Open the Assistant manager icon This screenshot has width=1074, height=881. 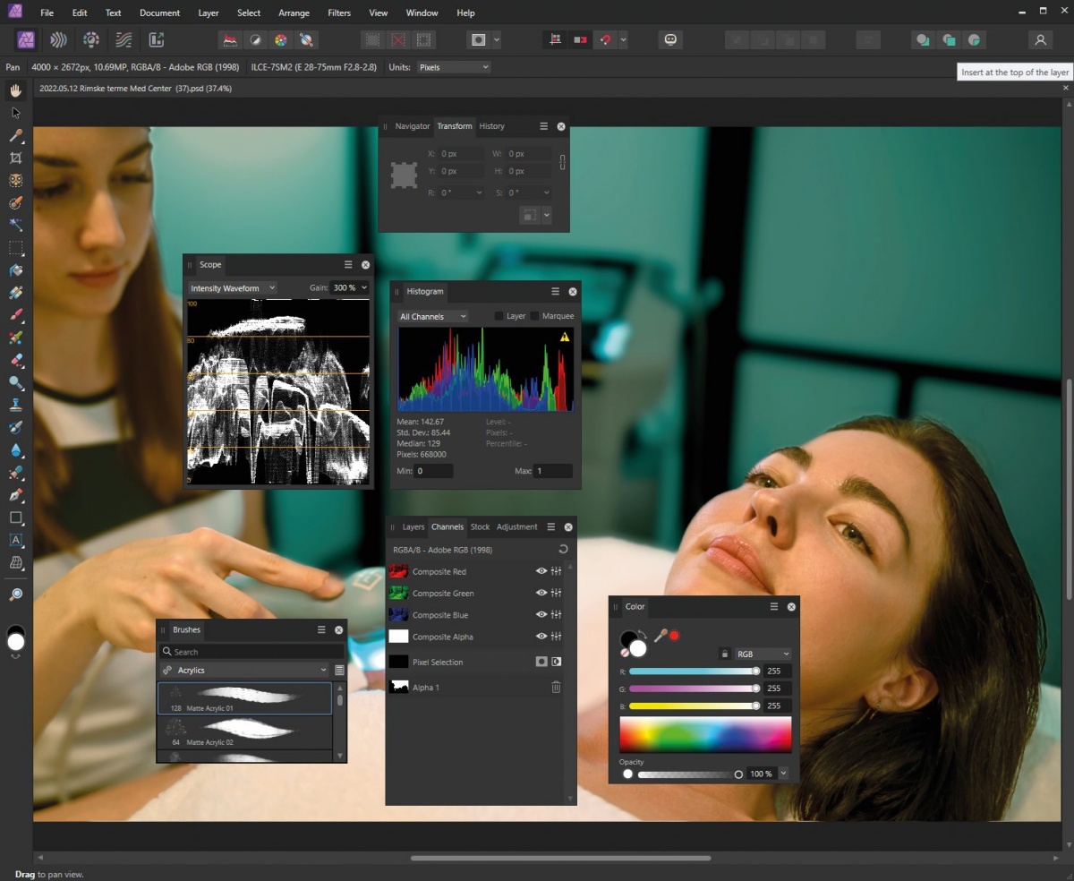click(x=670, y=39)
